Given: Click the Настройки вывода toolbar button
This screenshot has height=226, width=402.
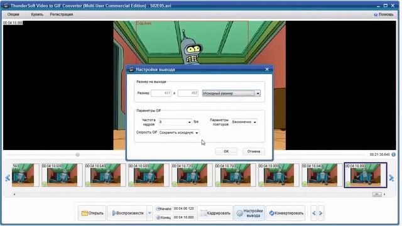Looking at the screenshot, I should pos(250,213).
